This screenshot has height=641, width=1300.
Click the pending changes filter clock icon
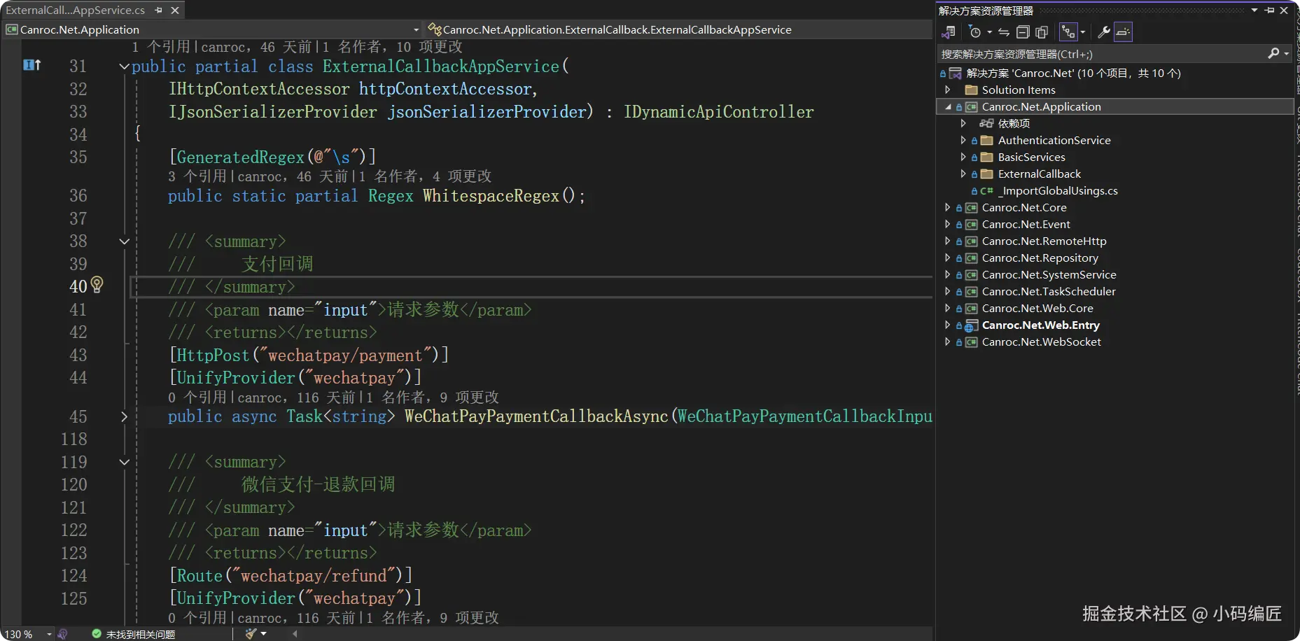(975, 32)
